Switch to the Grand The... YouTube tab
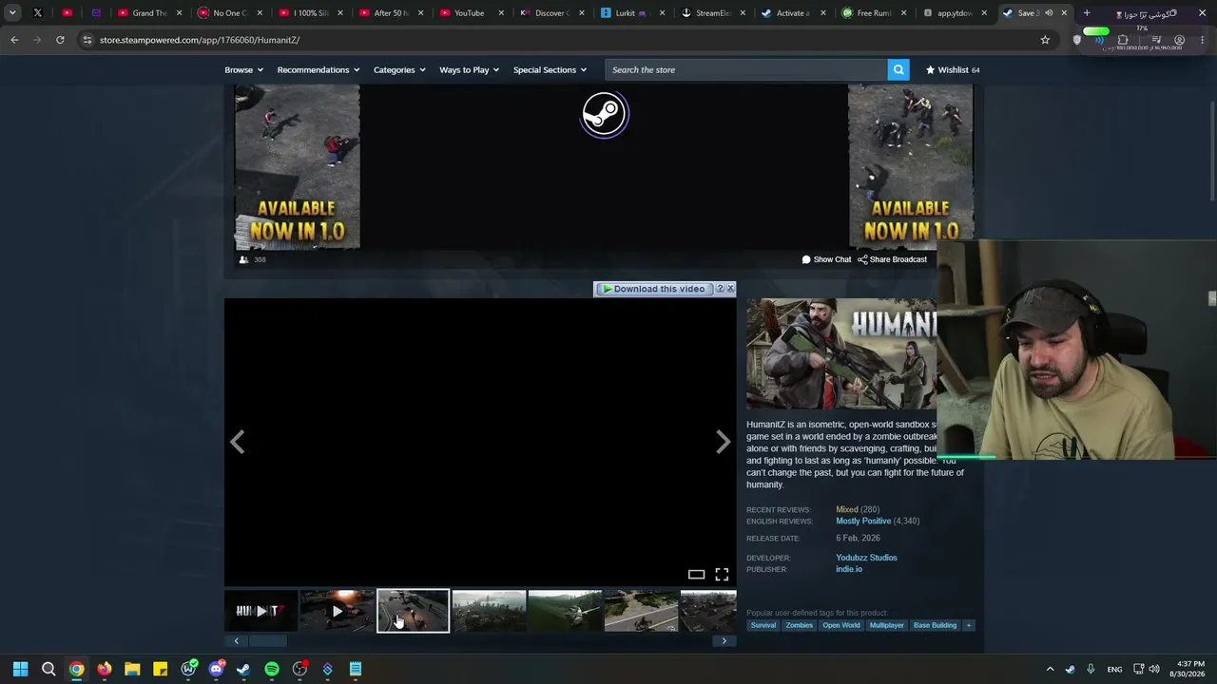 click(149, 13)
